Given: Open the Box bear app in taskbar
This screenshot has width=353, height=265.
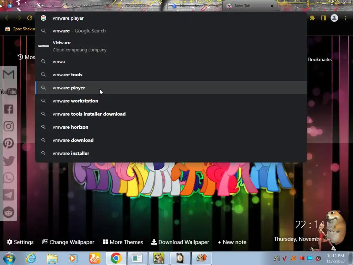Looking at the screenshot, I should click(159, 258).
